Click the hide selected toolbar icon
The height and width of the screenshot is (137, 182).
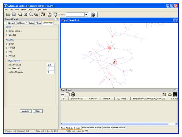[x=55, y=15]
